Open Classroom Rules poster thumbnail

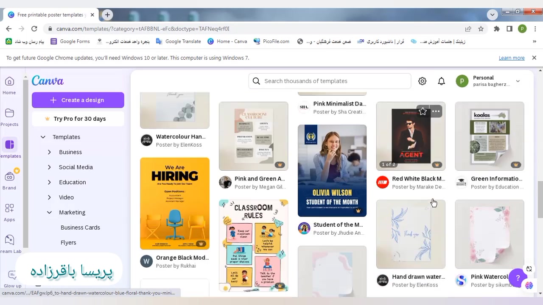pyautogui.click(x=254, y=246)
